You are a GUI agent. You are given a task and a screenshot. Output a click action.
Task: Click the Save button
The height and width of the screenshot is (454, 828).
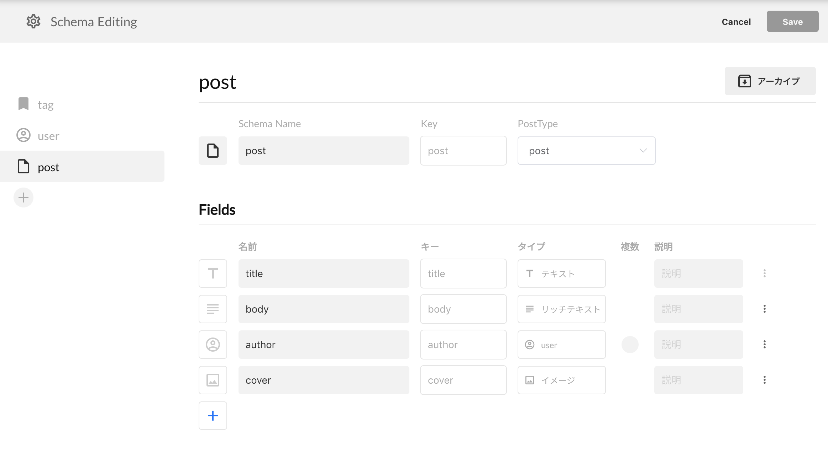(792, 22)
